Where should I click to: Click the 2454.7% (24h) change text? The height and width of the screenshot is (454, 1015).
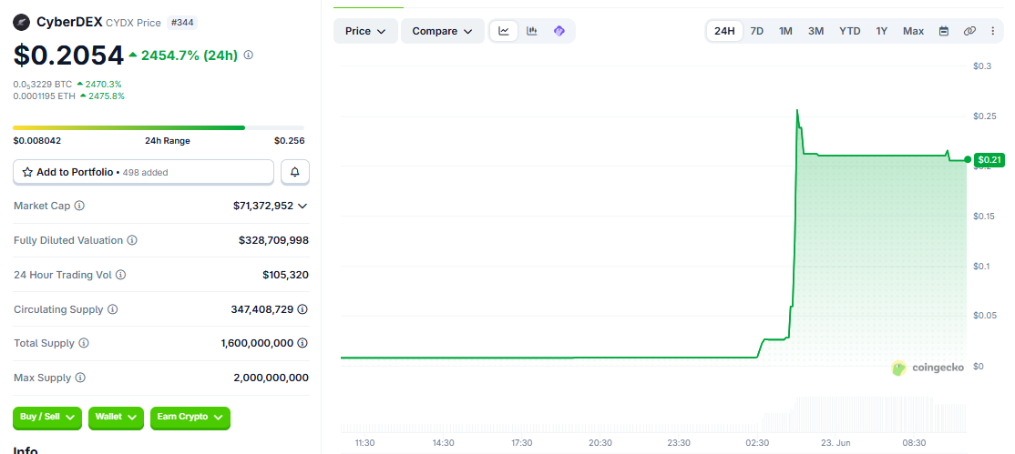190,55
